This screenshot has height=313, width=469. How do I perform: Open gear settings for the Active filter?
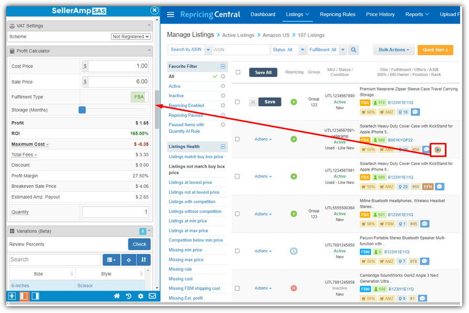pos(223,86)
